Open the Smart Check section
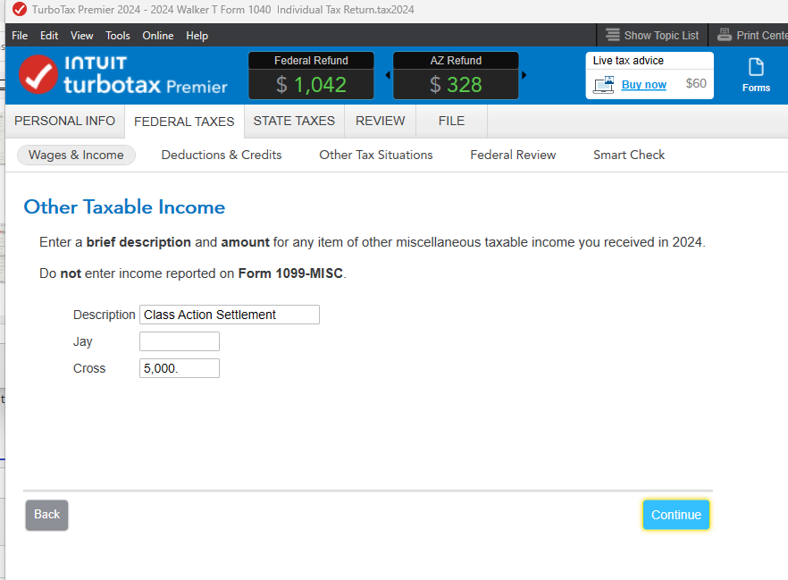The image size is (788, 580). click(629, 155)
